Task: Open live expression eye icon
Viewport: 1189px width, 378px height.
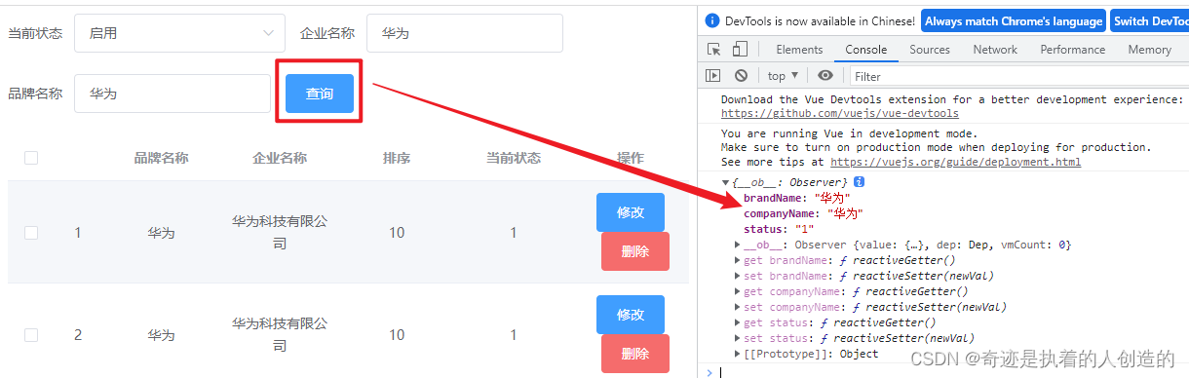Action: pyautogui.click(x=825, y=75)
